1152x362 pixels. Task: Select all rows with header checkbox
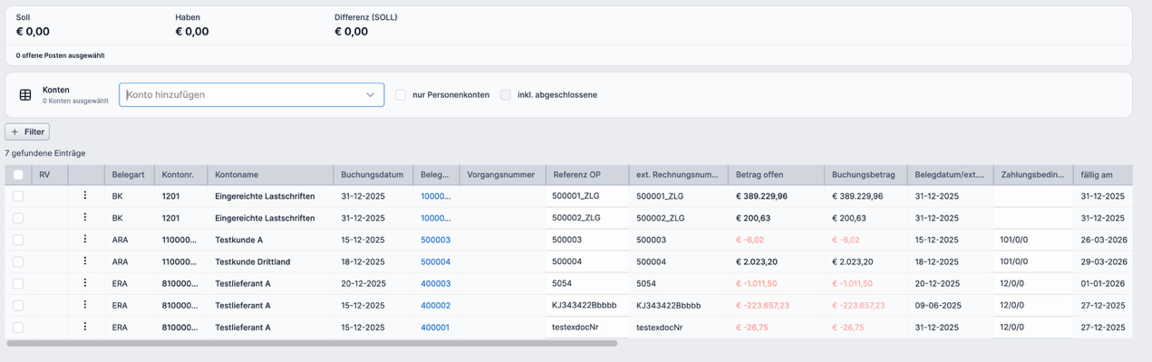18,175
